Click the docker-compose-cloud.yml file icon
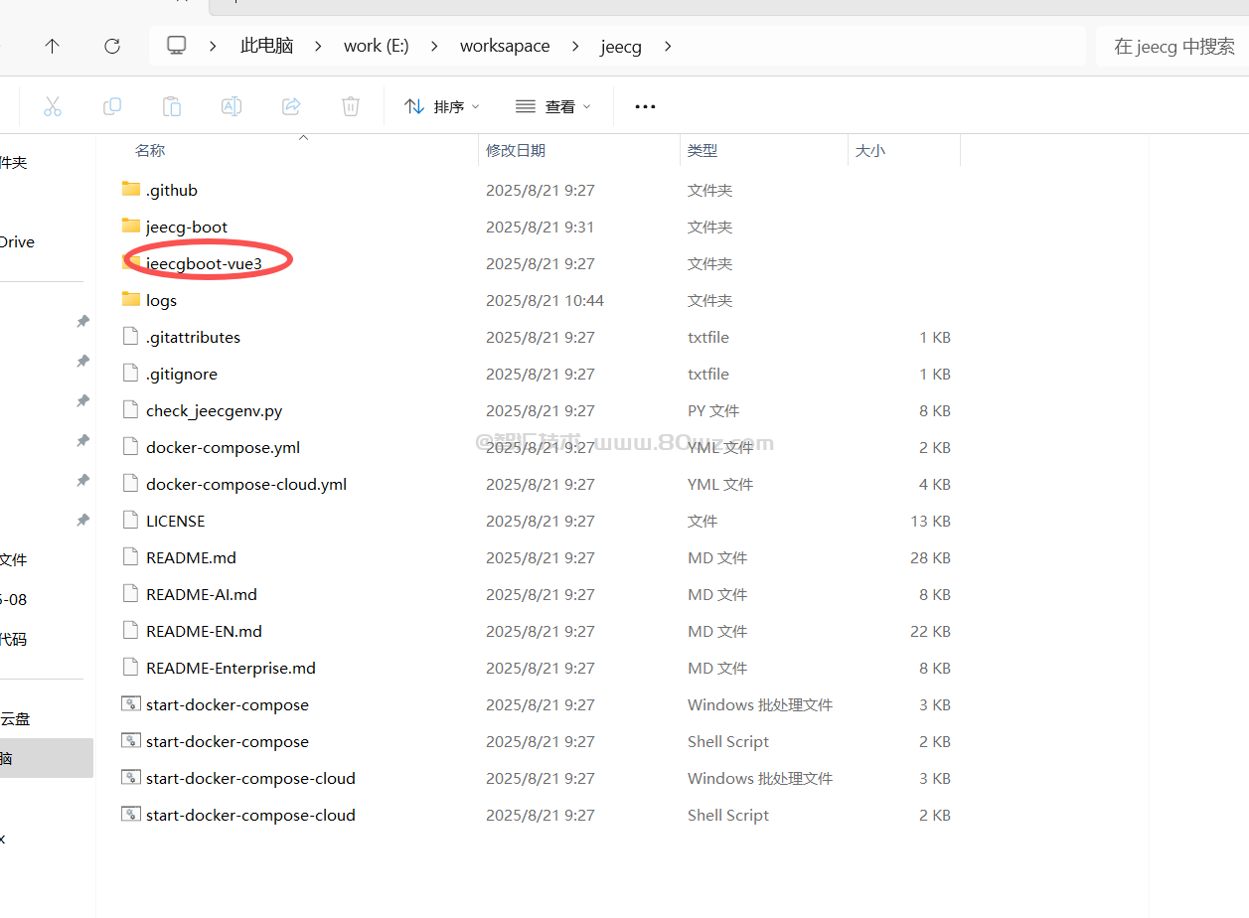1249x918 pixels. point(130,483)
